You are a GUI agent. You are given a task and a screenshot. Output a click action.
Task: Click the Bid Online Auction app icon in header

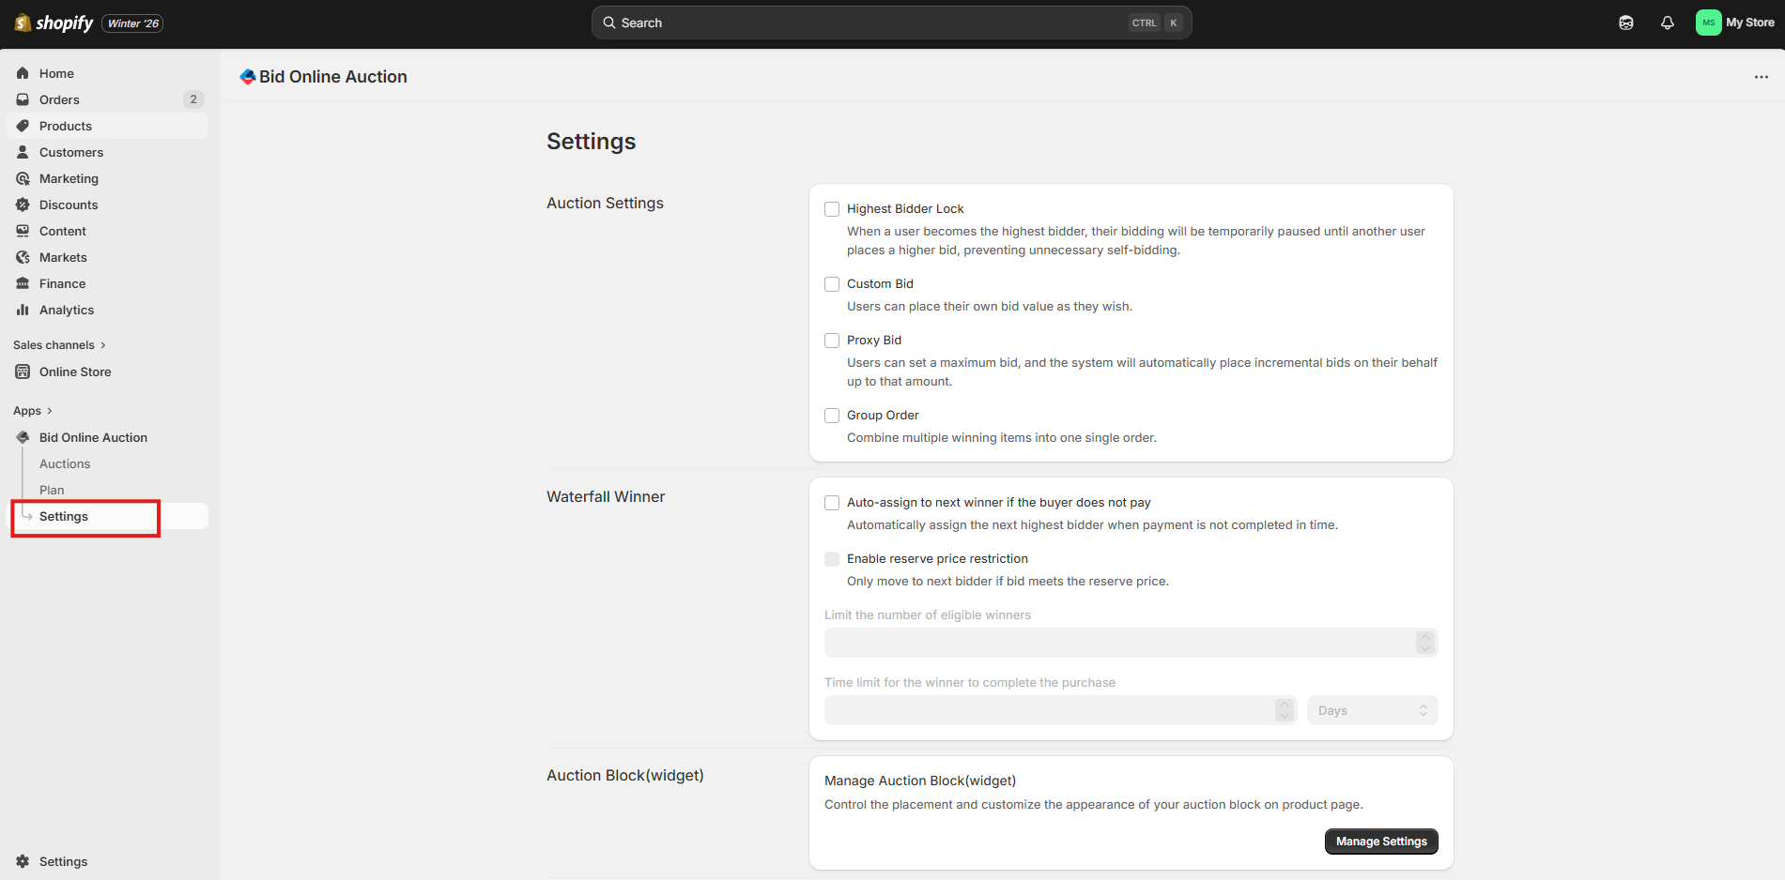click(248, 77)
